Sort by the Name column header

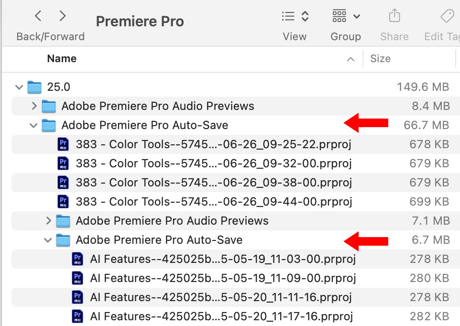(x=62, y=59)
